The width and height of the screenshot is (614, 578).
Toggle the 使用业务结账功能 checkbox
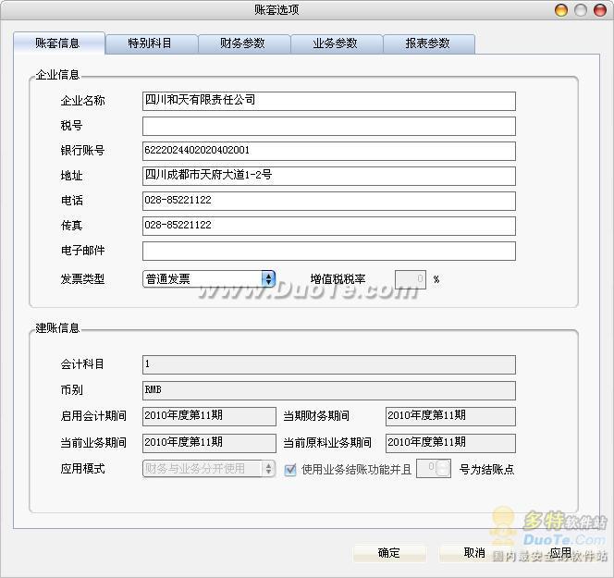[x=290, y=470]
